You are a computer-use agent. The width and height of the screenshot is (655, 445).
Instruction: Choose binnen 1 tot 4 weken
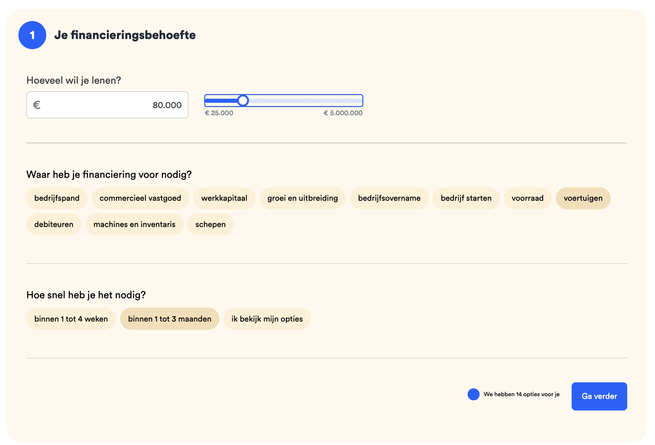(71, 319)
